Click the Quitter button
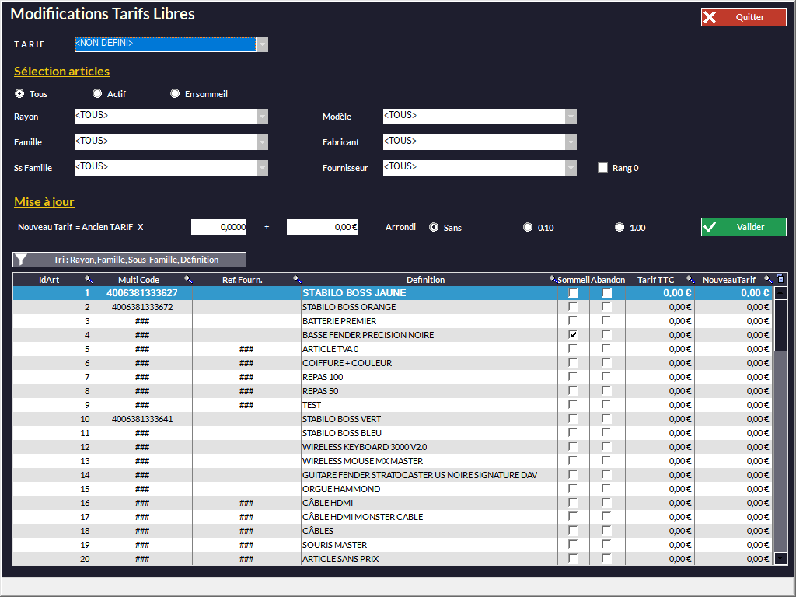This screenshot has width=796, height=597. [743, 17]
